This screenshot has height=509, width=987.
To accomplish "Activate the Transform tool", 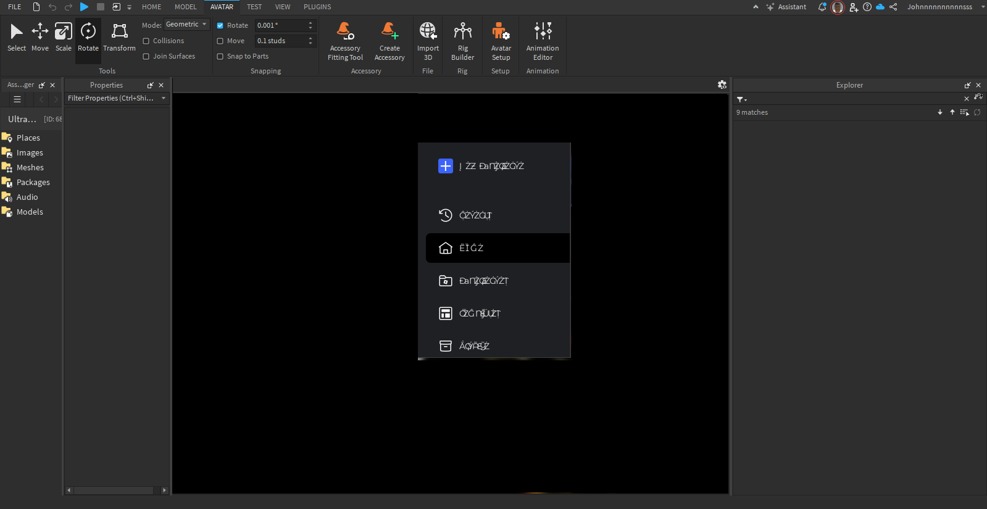I will click(119, 37).
